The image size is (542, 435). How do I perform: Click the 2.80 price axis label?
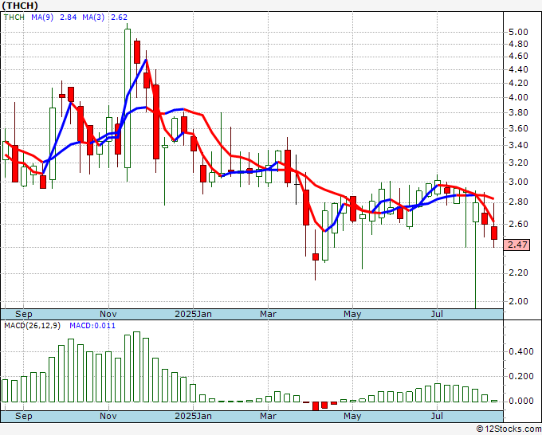pyautogui.click(x=519, y=202)
